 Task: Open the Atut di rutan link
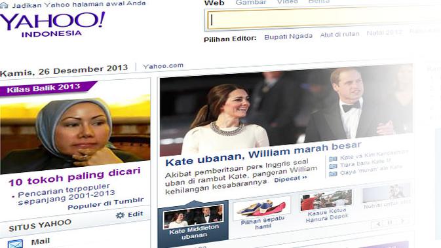339,35
